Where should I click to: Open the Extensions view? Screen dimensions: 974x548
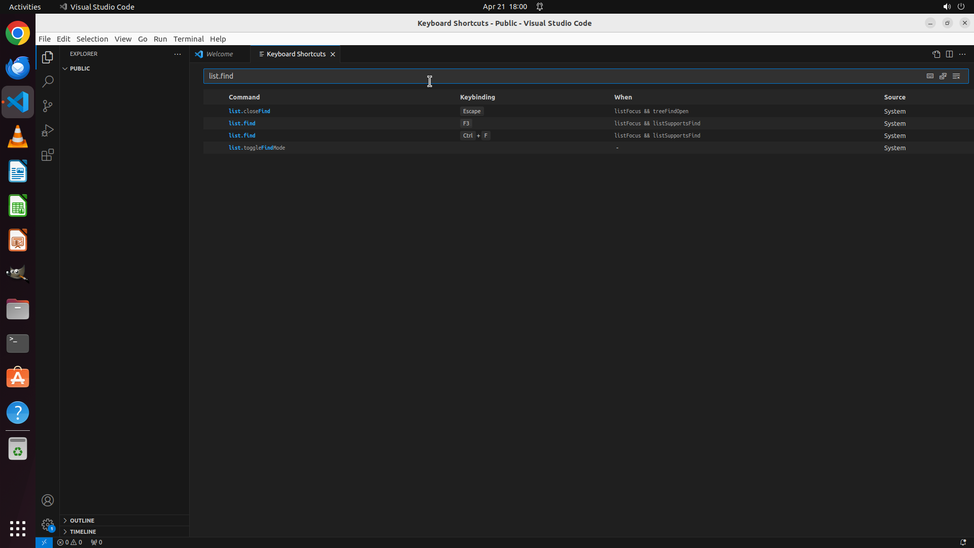click(48, 155)
